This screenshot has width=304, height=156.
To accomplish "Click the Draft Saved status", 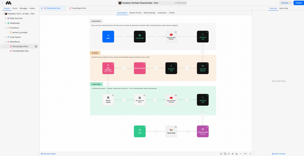I will pyautogui.click(x=180, y=3).
